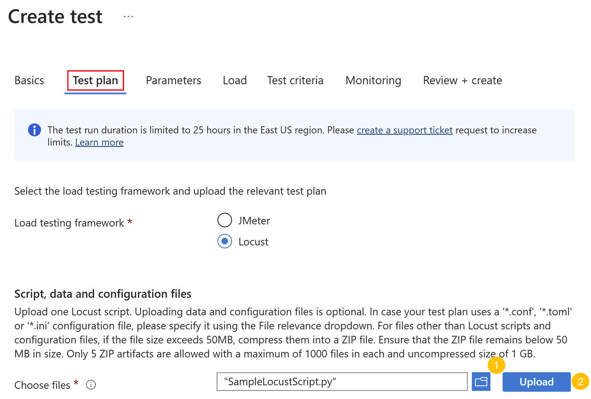Click the Upload button to upload the script
This screenshot has width=591, height=399.
536,382
